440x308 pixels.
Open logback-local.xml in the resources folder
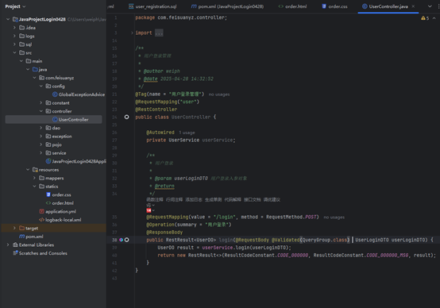point(60,220)
